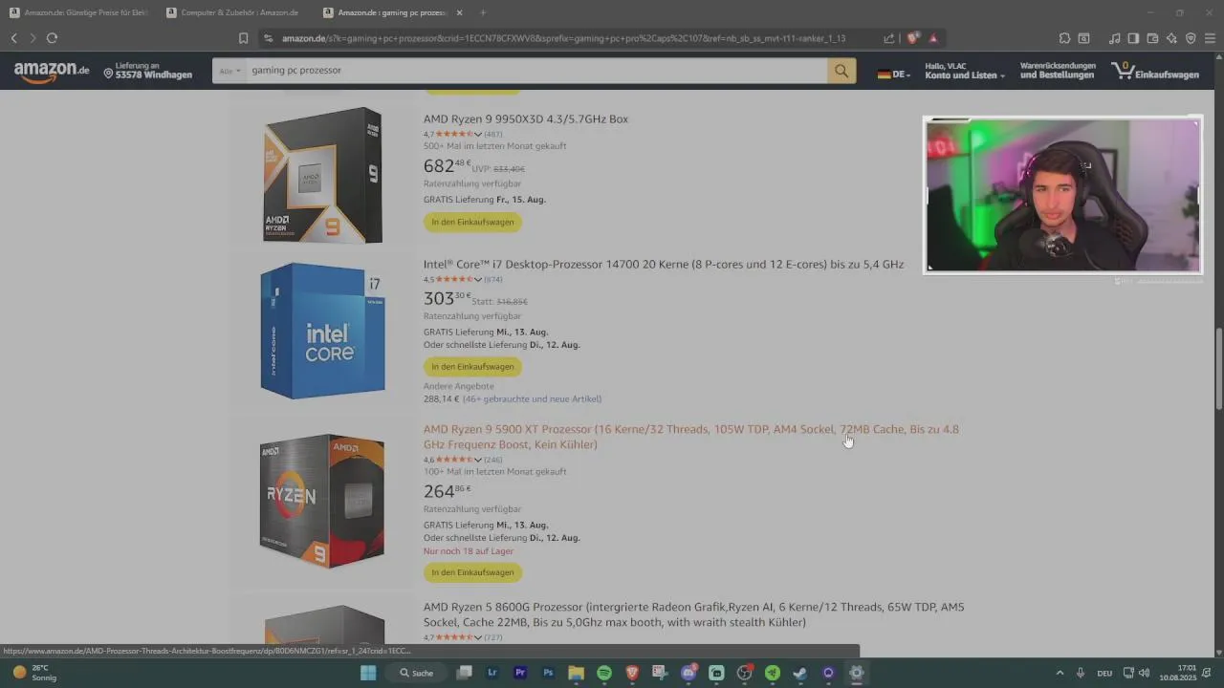Open the Windows Start menu
This screenshot has width=1224, height=688.
[368, 673]
